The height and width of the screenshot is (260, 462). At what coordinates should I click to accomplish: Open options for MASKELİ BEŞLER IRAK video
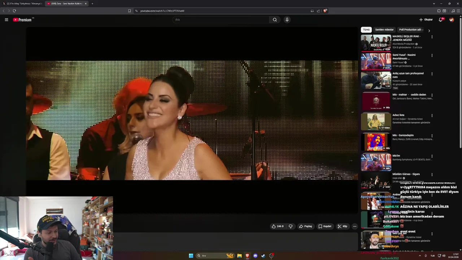[x=432, y=37]
